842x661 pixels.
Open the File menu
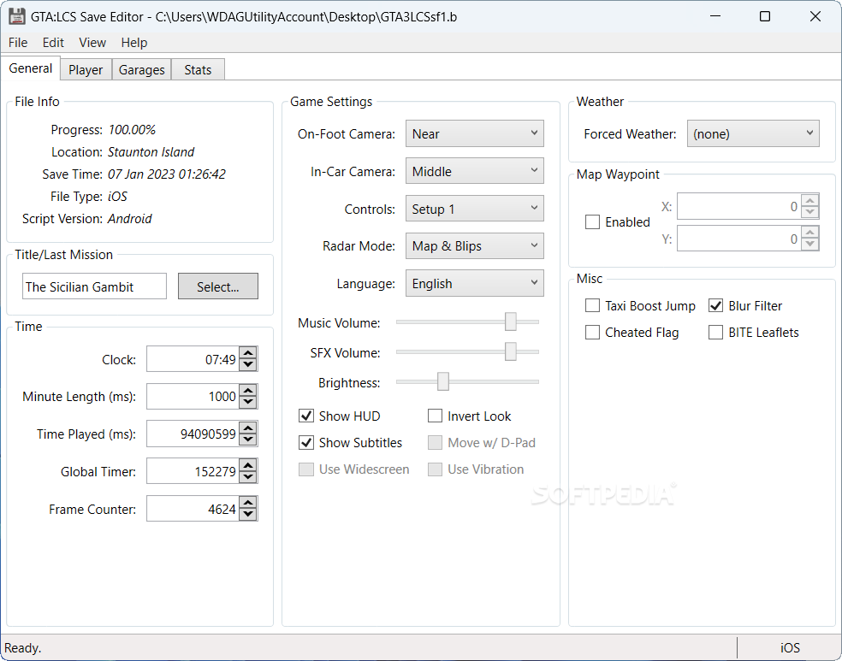point(18,43)
